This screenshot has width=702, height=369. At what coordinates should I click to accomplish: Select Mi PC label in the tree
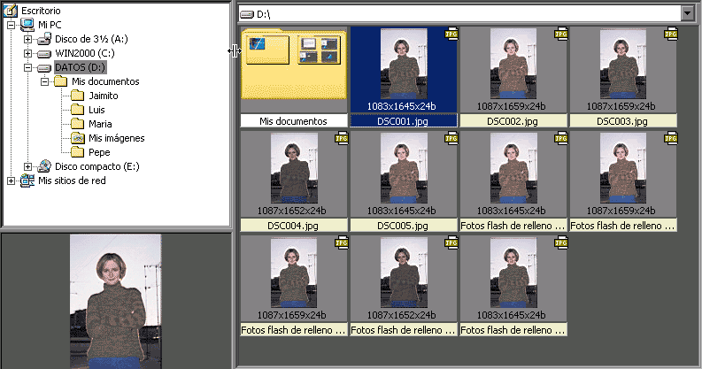click(x=50, y=25)
